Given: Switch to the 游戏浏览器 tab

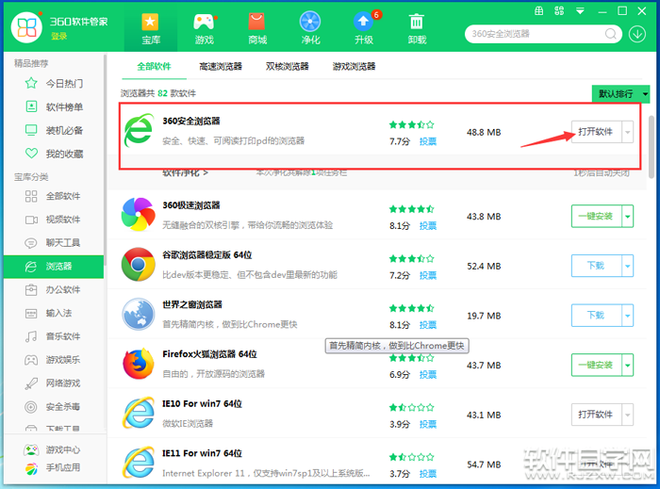Looking at the screenshot, I should (354, 67).
